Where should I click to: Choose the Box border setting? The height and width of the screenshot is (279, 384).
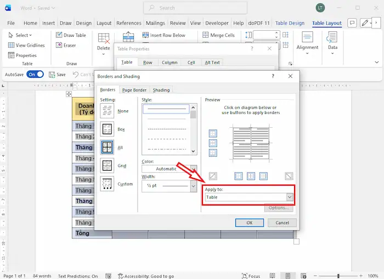[x=108, y=129]
